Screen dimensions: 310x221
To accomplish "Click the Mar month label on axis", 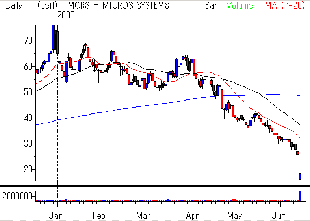I will (x=143, y=216).
